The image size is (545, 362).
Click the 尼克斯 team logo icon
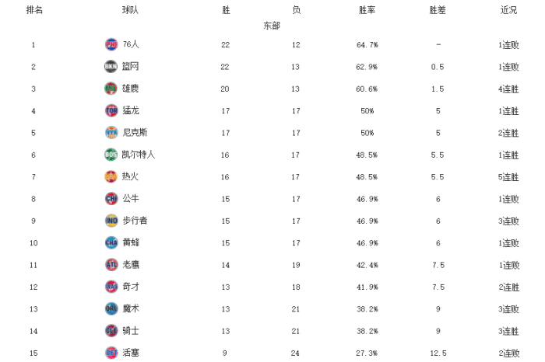(111, 132)
